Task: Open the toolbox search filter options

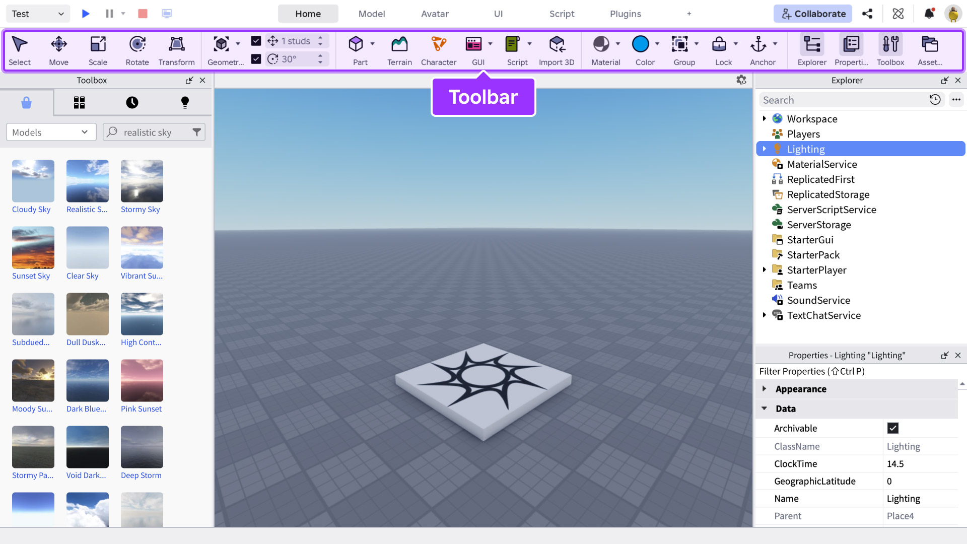Action: click(x=196, y=132)
